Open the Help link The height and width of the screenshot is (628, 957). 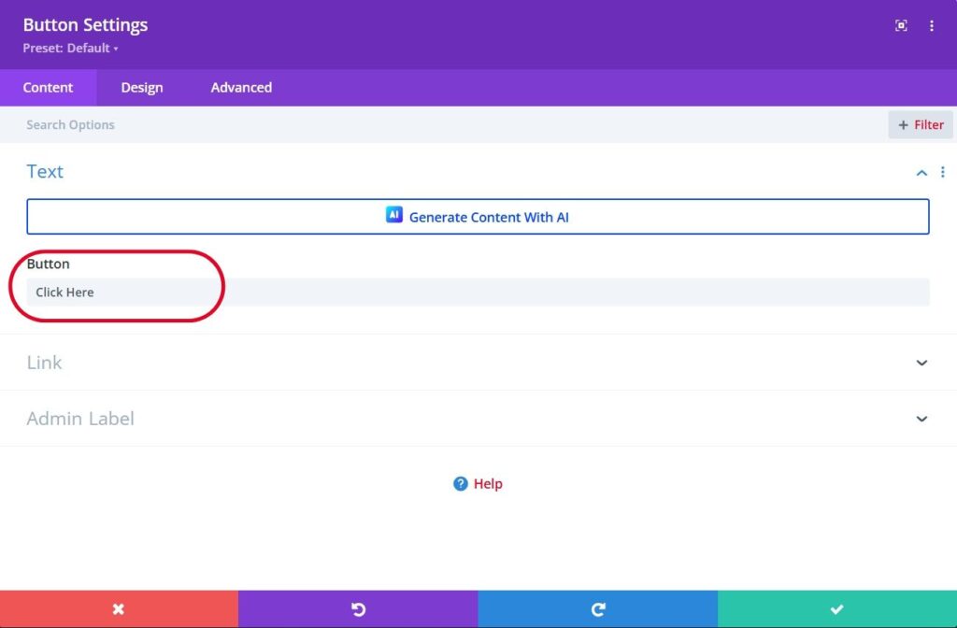488,483
